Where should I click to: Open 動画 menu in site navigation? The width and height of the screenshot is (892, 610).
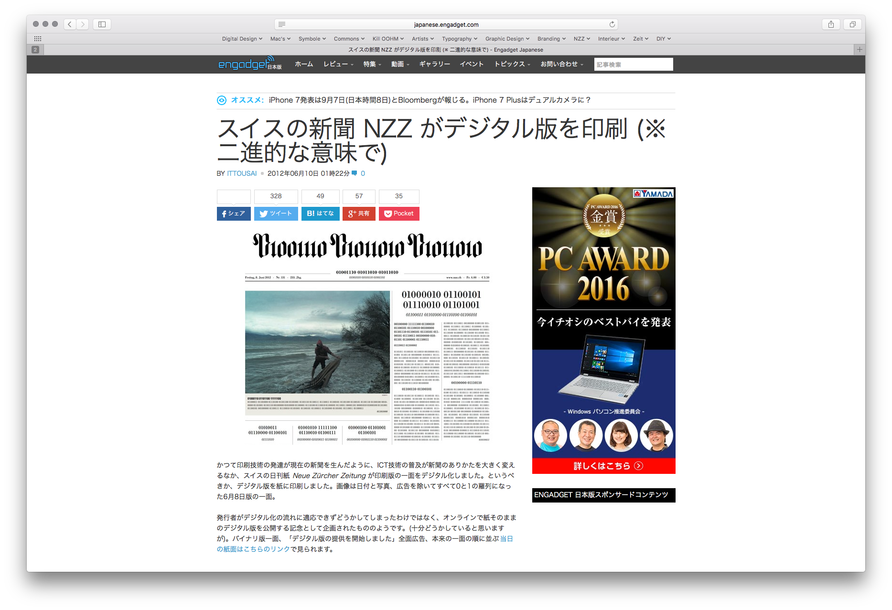point(400,64)
